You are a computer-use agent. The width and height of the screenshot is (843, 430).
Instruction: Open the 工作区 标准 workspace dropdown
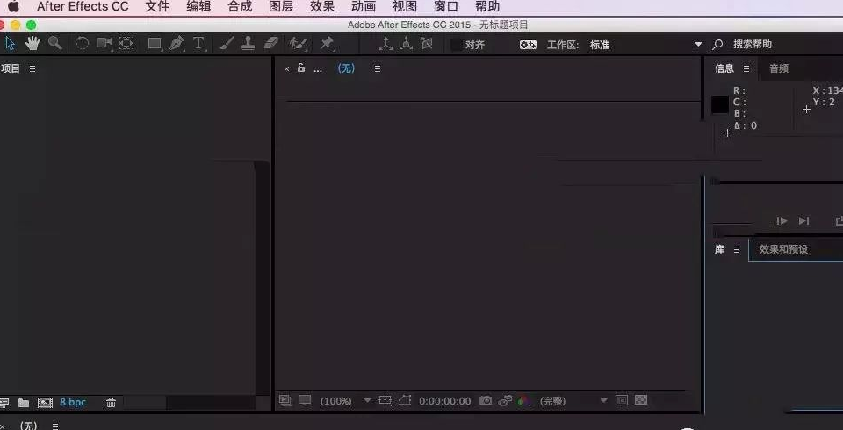[645, 45]
